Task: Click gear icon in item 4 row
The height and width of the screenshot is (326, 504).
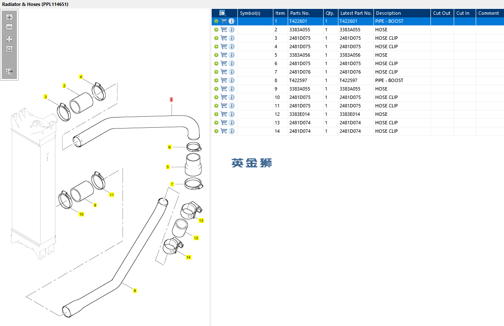Action: point(216,47)
